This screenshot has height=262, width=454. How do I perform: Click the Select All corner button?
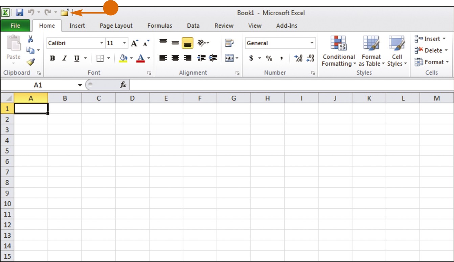pyautogui.click(x=7, y=98)
